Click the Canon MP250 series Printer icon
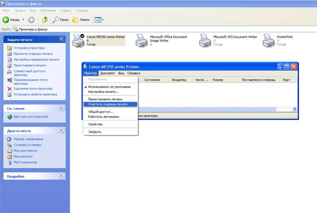The width and height of the screenshot is (317, 213). [x=79, y=40]
